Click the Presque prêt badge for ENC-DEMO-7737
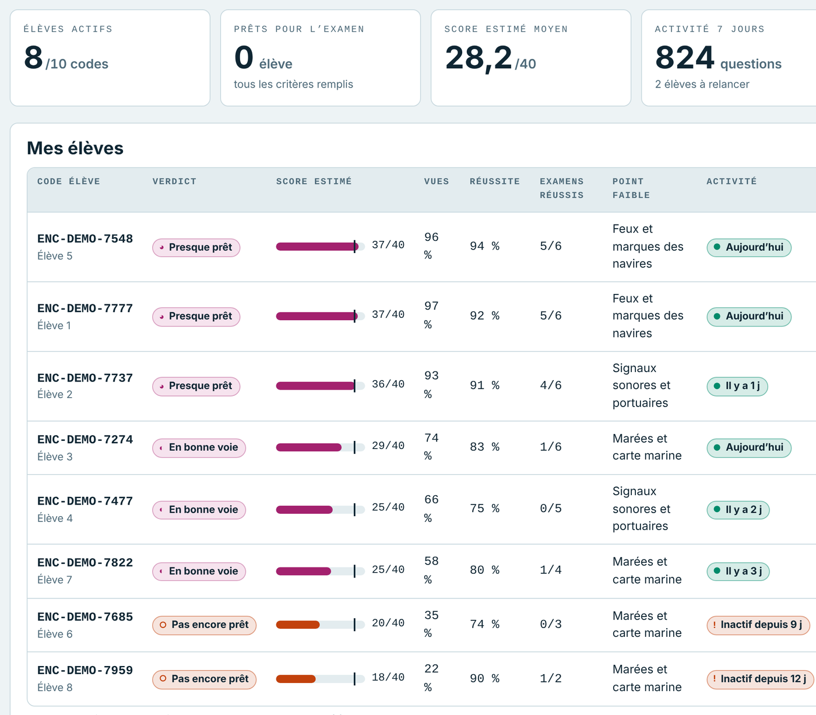 coord(196,386)
